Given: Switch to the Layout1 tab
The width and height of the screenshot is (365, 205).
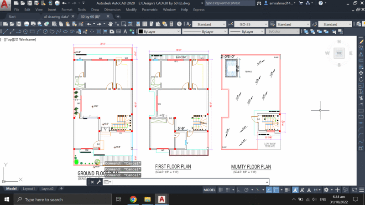Looking at the screenshot, I should pos(29,189).
